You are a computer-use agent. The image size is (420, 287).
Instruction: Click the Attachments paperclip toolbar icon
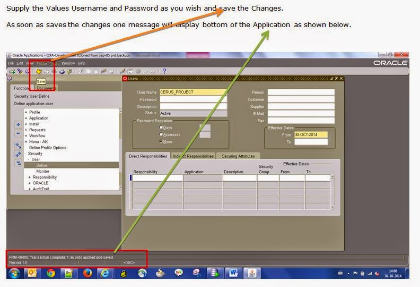(145, 71)
